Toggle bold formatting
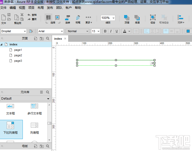Viewport: 192px width, 151px height. [105, 31]
